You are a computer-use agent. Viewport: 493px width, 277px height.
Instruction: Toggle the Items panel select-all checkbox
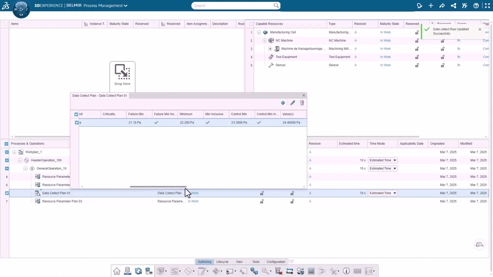6,24
